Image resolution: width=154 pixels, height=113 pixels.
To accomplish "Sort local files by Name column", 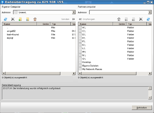I will pos(19,24).
